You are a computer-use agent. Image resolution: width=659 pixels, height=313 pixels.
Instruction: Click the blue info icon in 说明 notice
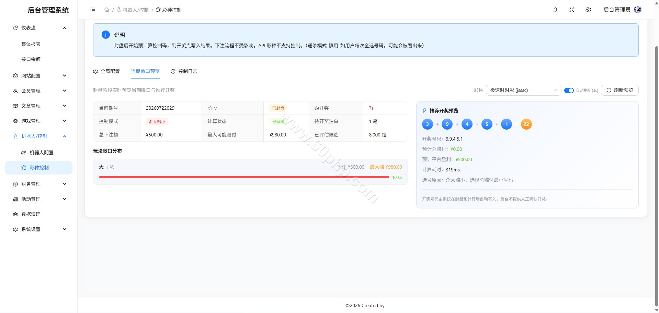(106, 35)
